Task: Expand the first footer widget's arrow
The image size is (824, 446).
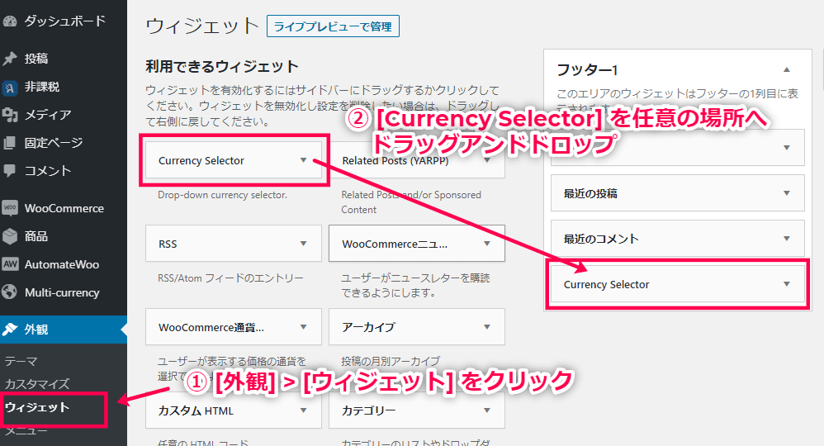Action: (x=787, y=148)
